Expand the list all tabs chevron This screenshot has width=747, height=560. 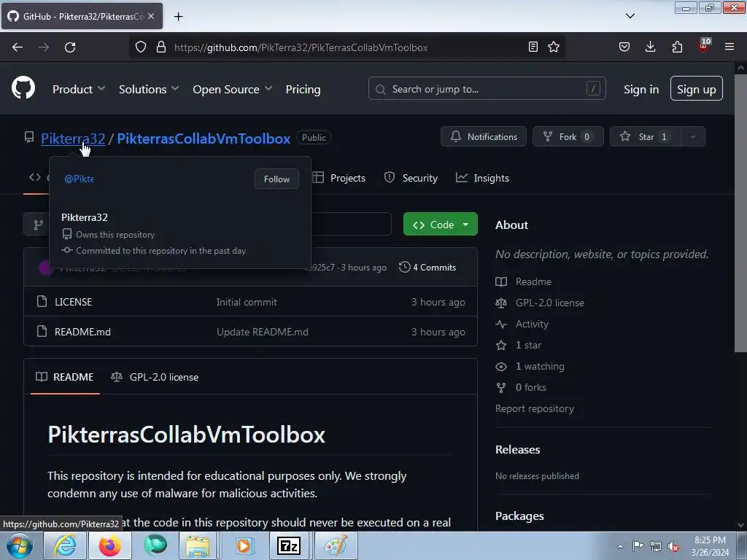point(630,16)
